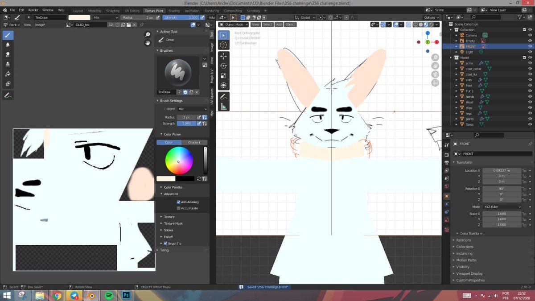Click the viewport zoom gizmo icon

[435, 57]
